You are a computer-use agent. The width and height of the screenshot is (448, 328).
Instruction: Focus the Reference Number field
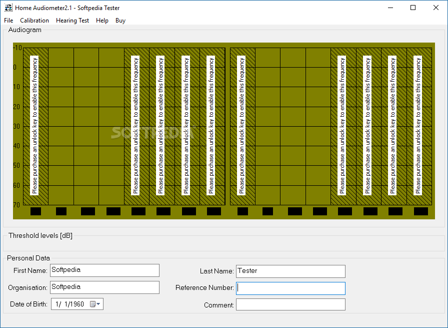(290, 288)
